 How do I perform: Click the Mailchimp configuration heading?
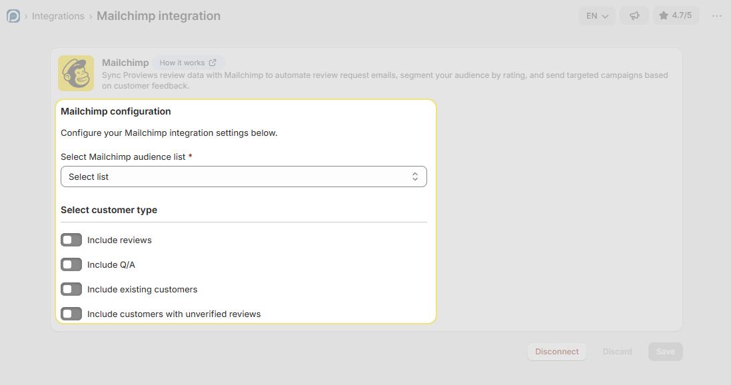point(116,111)
